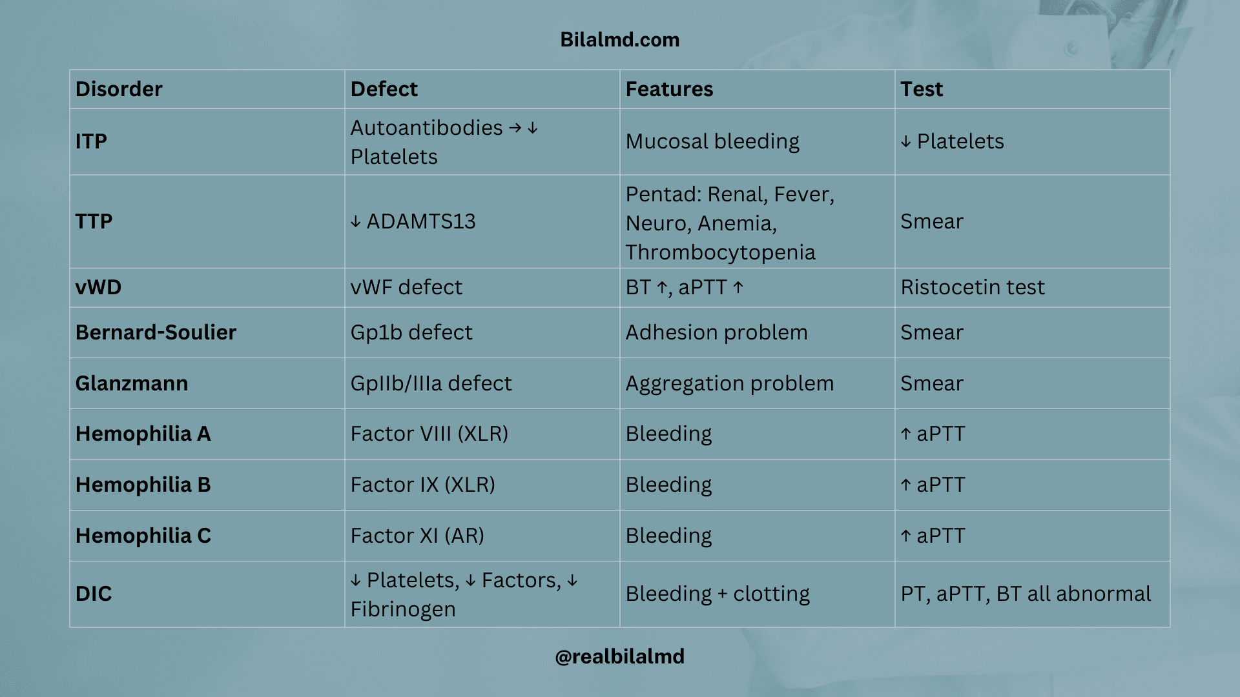The width and height of the screenshot is (1240, 697).
Task: Select the ITP disorder cell
Action: coord(91,141)
